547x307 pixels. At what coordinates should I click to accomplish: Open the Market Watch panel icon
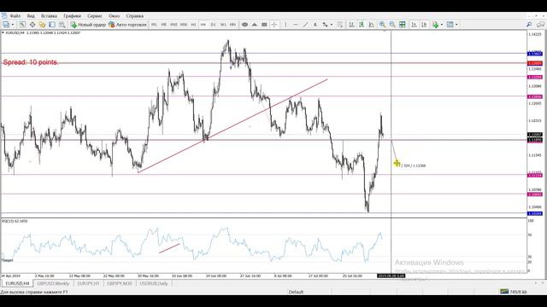click(22, 25)
